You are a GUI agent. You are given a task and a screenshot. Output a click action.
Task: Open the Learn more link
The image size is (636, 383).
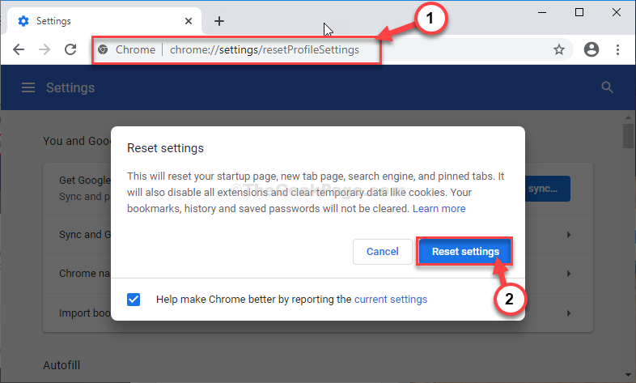(x=439, y=209)
